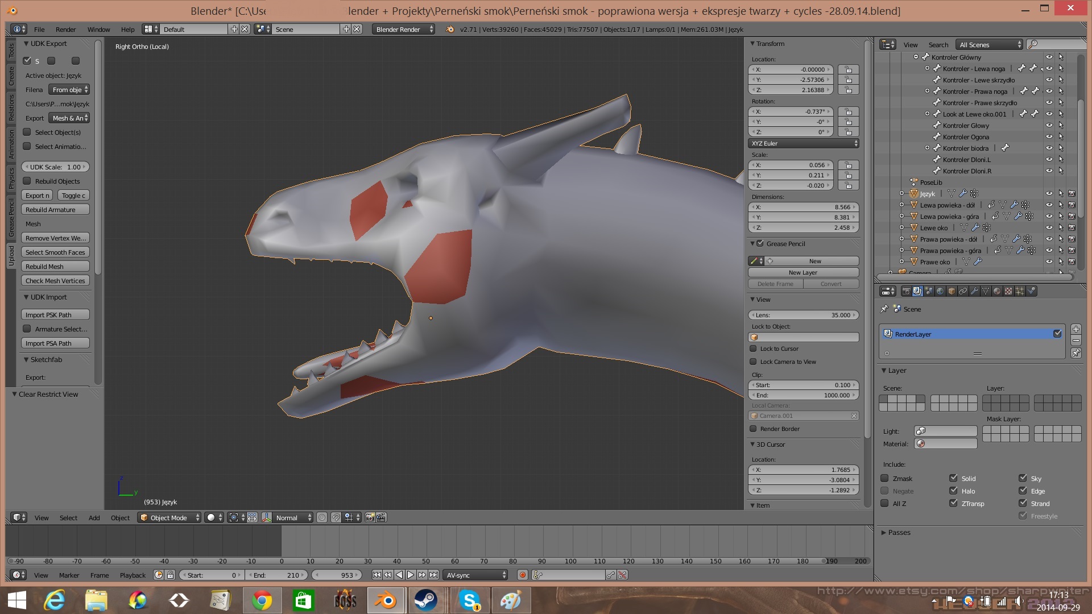Open the Modifiers wrench properties tab
Image resolution: width=1092 pixels, height=614 pixels.
point(974,291)
